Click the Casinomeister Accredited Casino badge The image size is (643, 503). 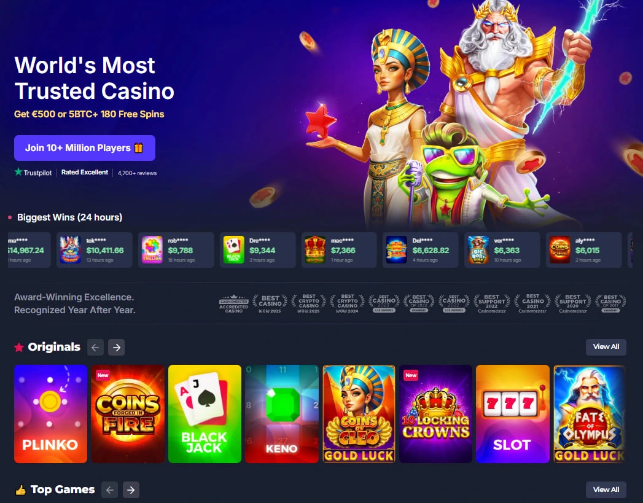[x=234, y=304]
